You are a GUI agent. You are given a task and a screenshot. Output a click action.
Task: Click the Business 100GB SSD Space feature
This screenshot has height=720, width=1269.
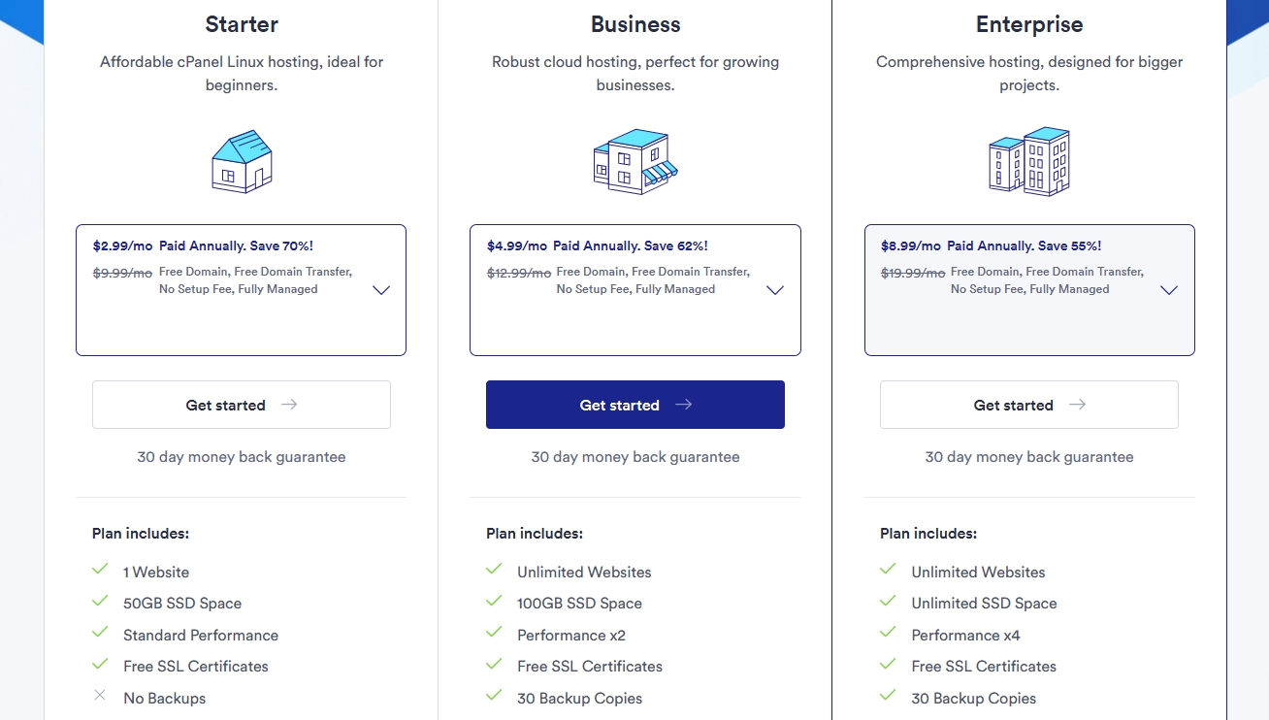click(579, 604)
